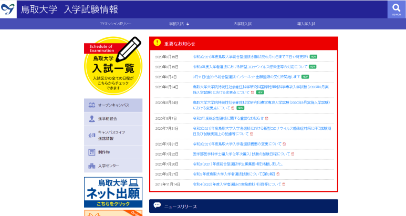Screen dimensions: 406x216
Task: Open 令和3(2021)年度総合型選抜志願状況 link
Action: pyautogui.click(x=251, y=57)
